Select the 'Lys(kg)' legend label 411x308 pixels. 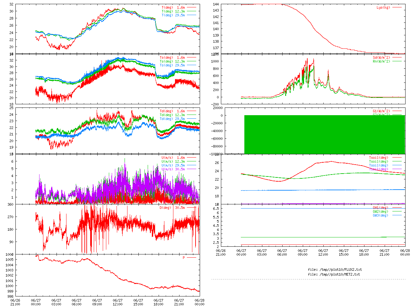pyautogui.click(x=383, y=7)
